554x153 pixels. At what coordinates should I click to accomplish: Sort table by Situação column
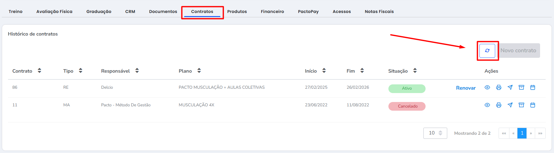(415, 71)
